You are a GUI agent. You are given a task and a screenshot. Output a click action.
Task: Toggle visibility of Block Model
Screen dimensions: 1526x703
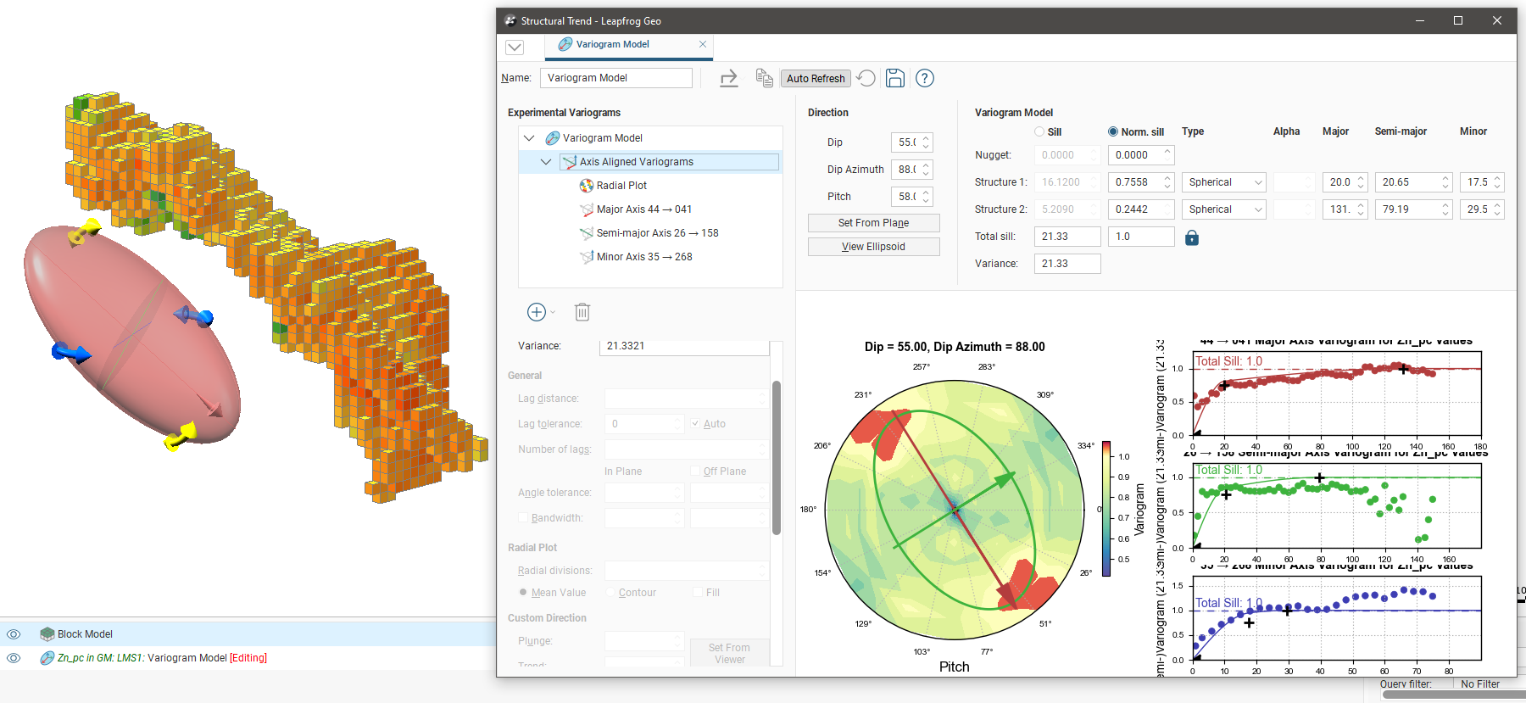(14, 634)
